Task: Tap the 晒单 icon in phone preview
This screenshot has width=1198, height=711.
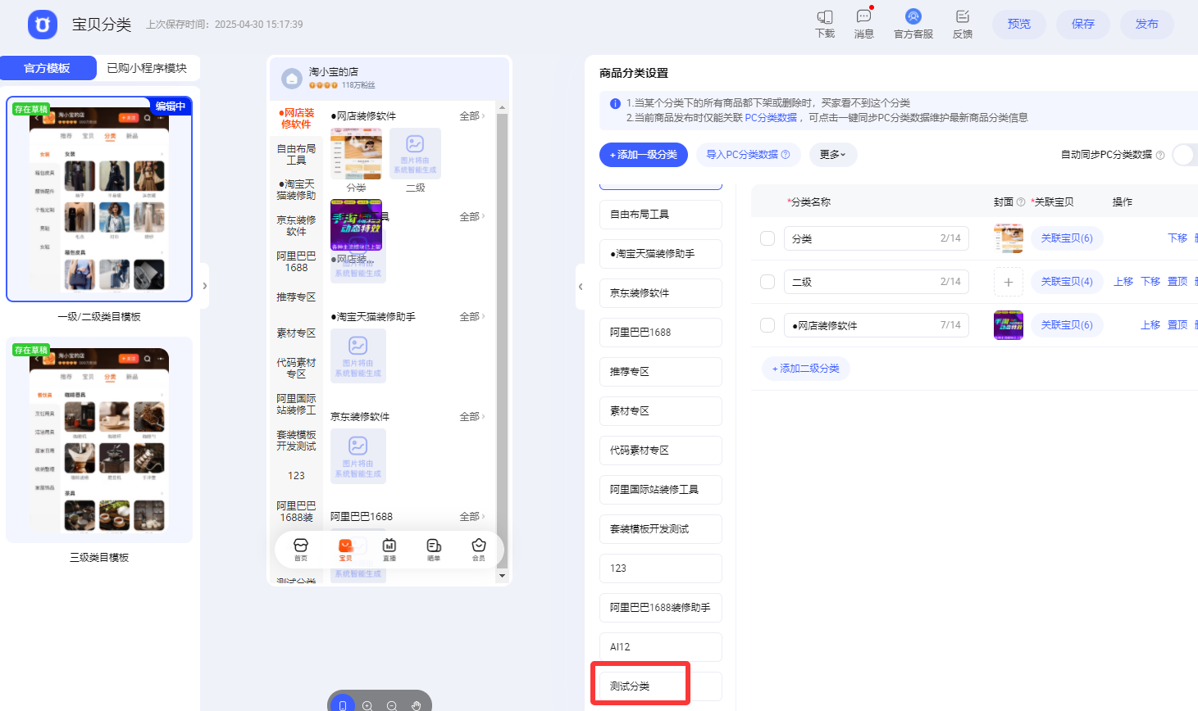Action: tap(434, 546)
